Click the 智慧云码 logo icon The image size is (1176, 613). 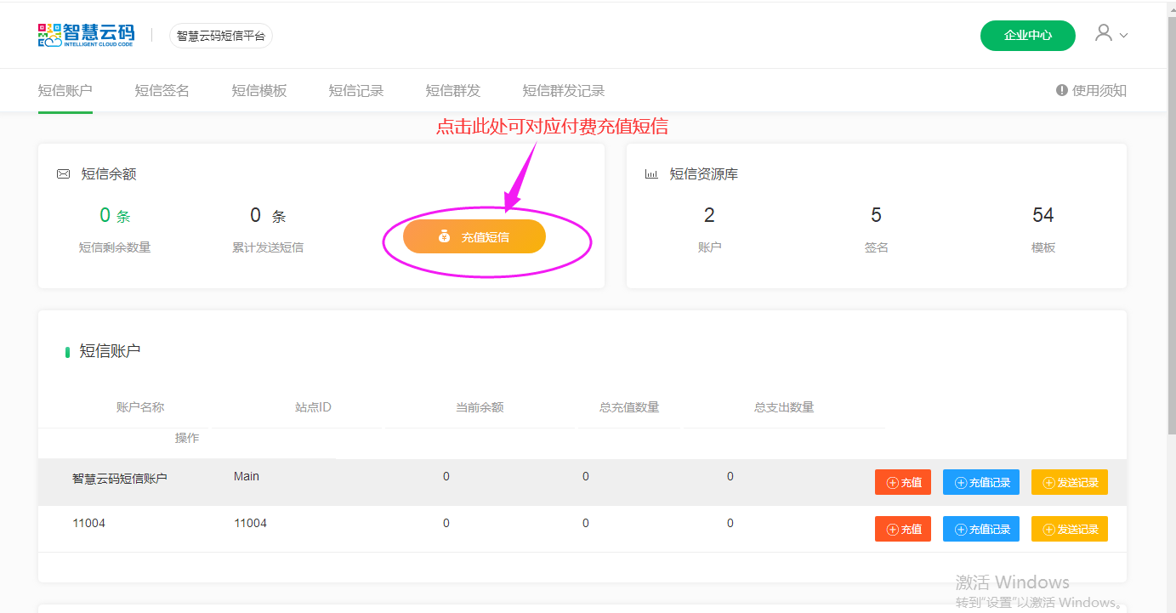(50, 36)
